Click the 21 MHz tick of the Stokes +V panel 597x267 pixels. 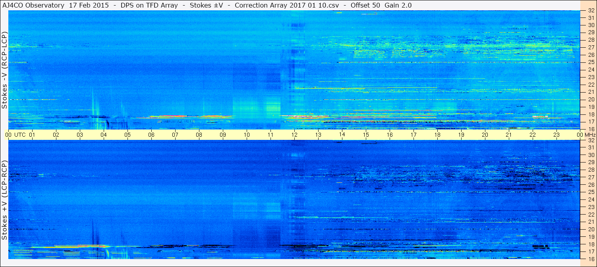click(591, 222)
